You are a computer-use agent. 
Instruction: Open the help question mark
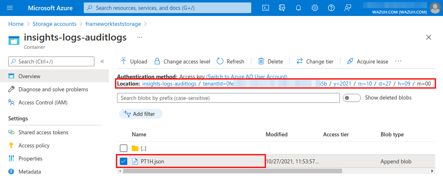point(331,8)
